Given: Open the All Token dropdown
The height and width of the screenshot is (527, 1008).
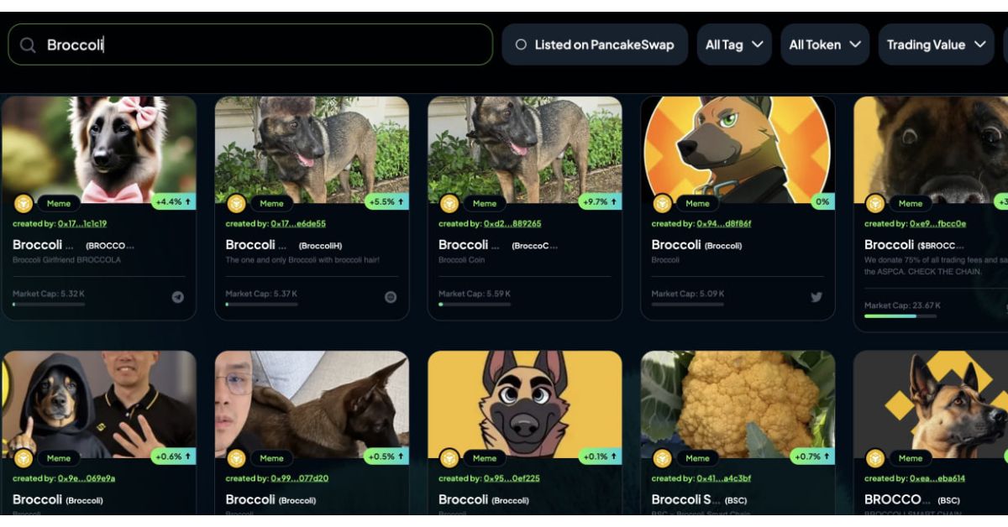Looking at the screenshot, I should pyautogui.click(x=825, y=44).
